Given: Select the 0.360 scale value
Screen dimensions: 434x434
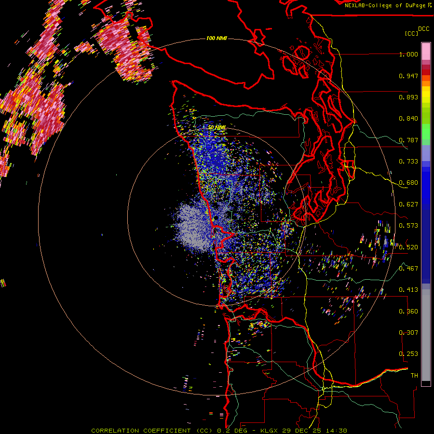Looking at the screenshot, I should [x=408, y=312].
